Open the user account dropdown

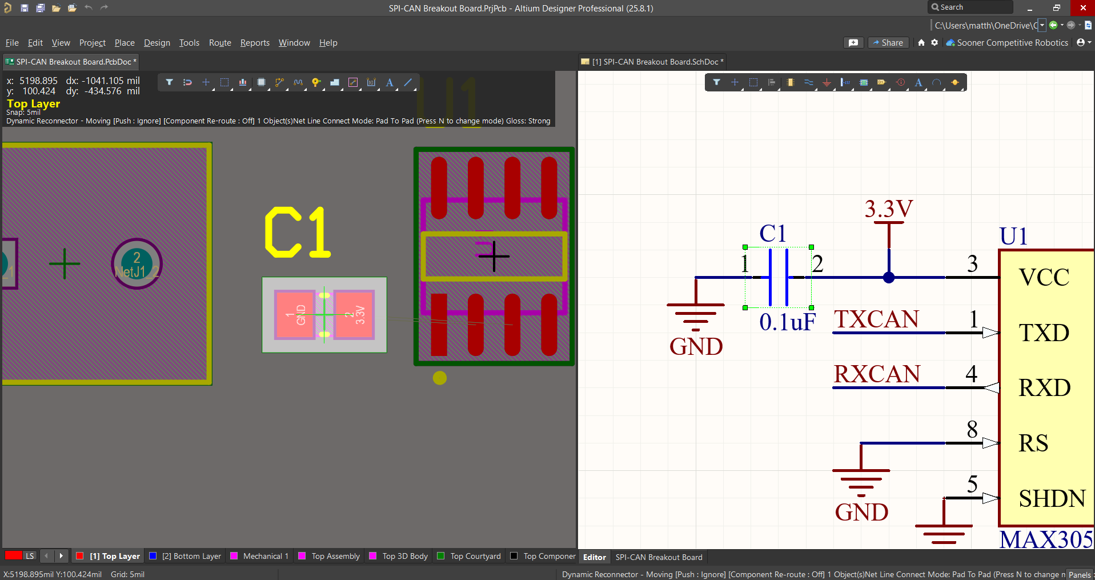1084,43
